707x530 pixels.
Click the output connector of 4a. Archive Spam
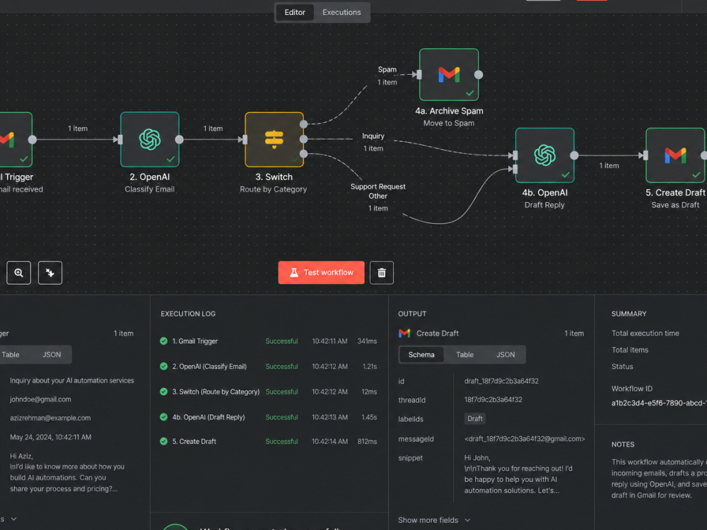click(479, 75)
